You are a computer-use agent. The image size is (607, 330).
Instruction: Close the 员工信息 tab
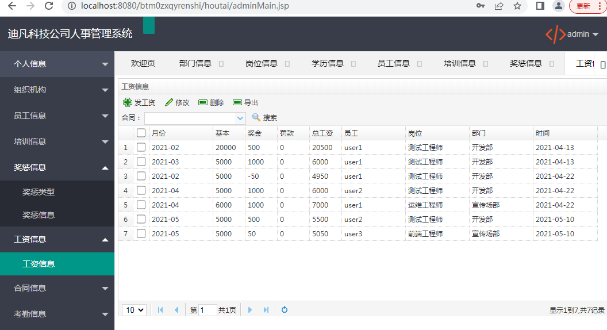pos(419,64)
